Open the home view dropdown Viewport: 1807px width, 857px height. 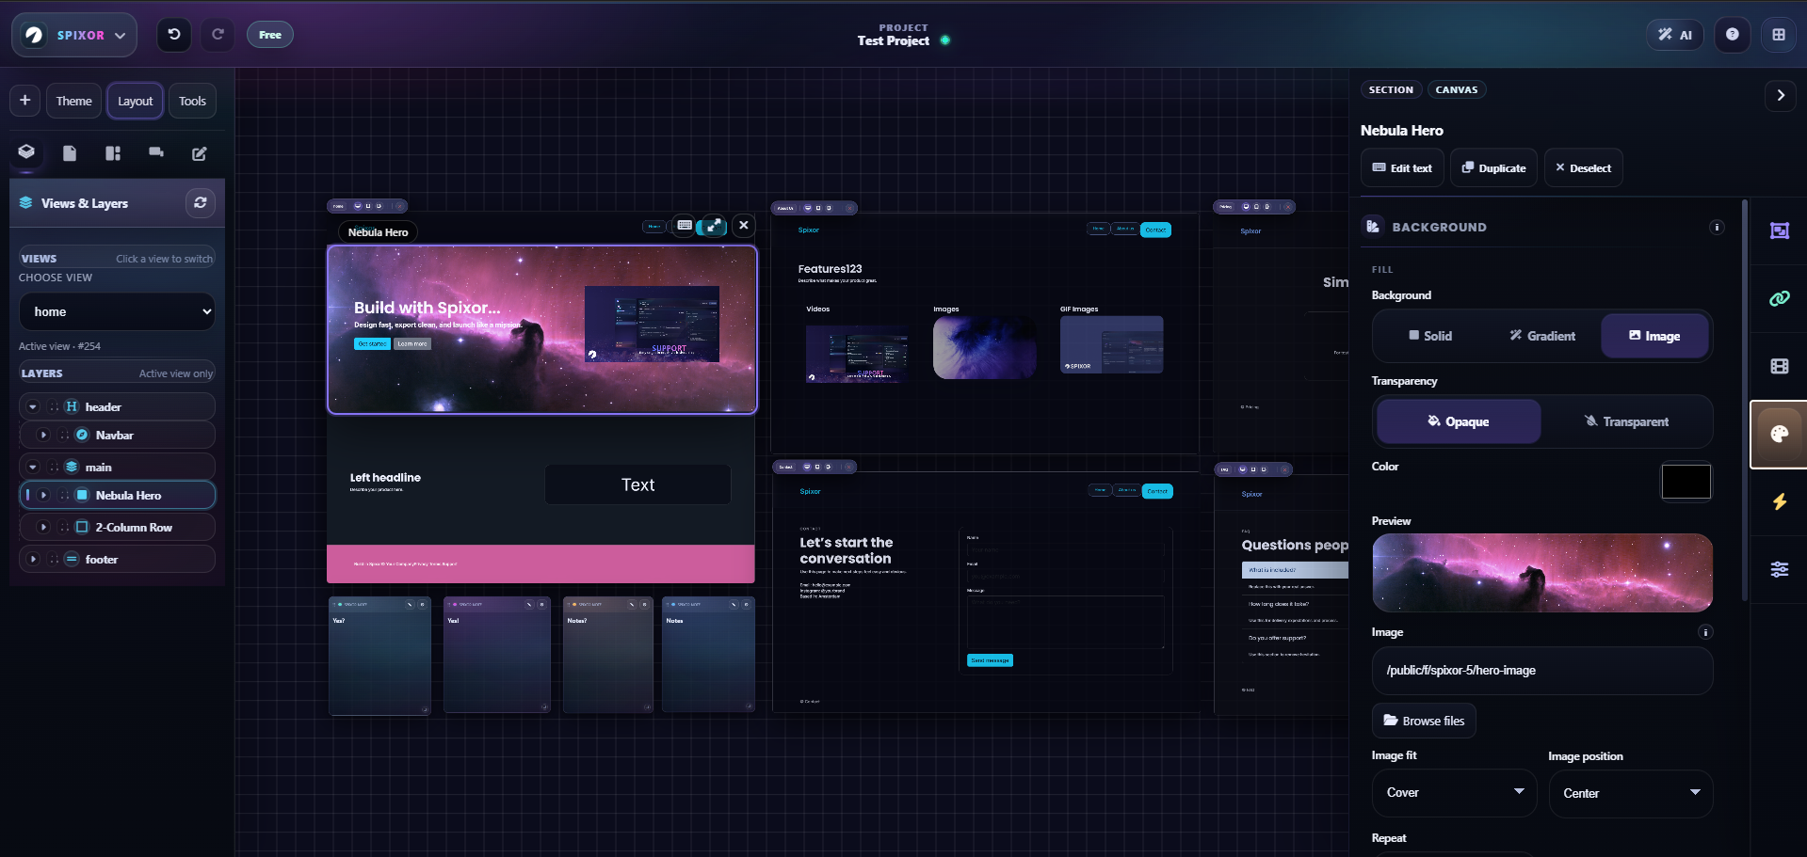click(117, 311)
